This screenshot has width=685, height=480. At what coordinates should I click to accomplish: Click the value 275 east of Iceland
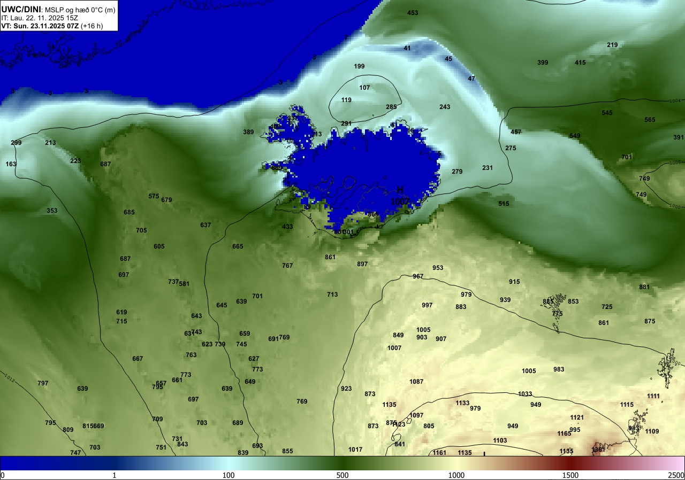tap(511, 148)
